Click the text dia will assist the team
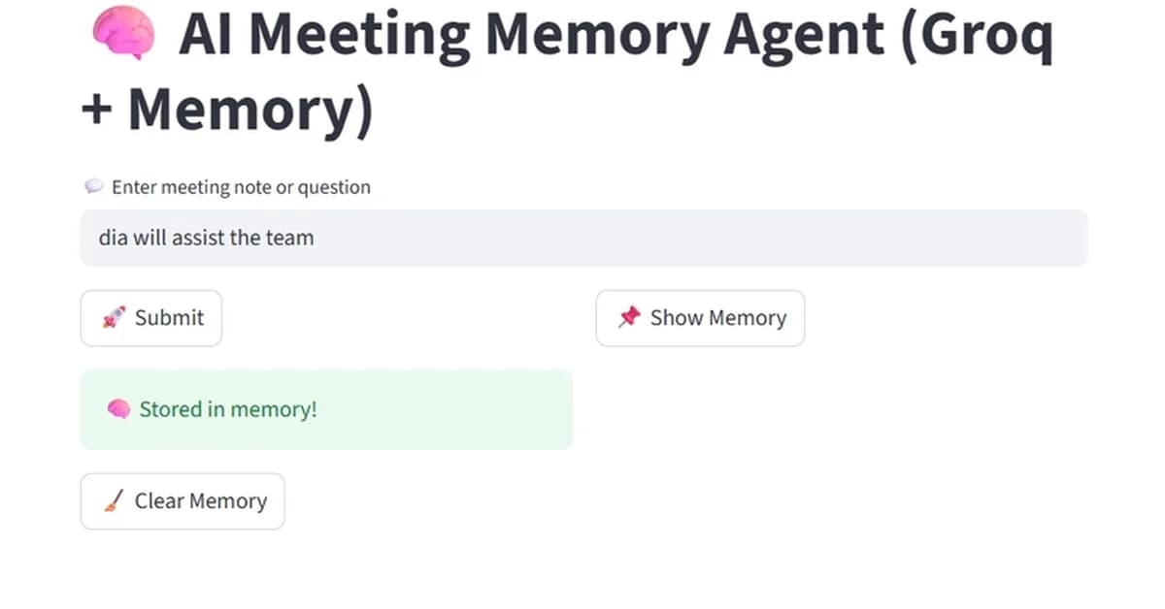Viewport: 1165px width, 609px height. (205, 238)
